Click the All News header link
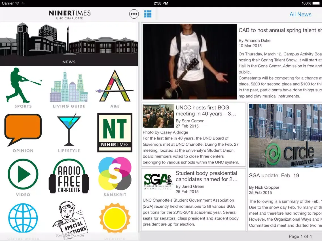The height and width of the screenshot is (241, 322). click(300, 14)
